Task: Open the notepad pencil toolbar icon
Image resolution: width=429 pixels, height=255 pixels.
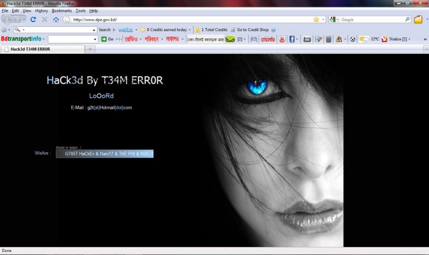Action: (x=318, y=39)
